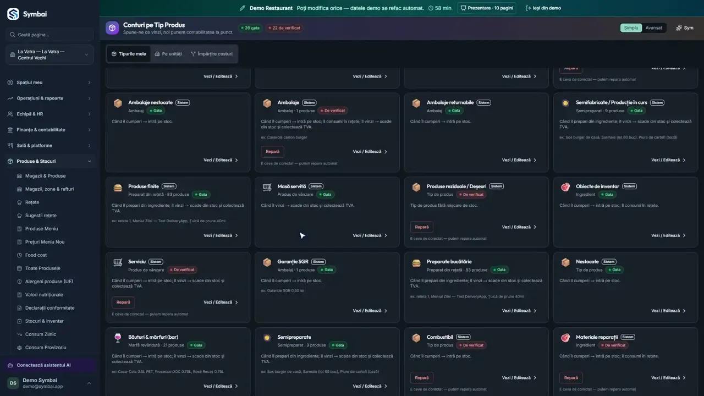The height and width of the screenshot is (396, 704).
Task: Open the Sym assistant sparkle icon
Action: [679, 28]
